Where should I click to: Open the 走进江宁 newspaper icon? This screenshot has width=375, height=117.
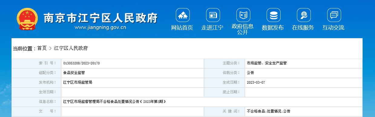(213, 15)
